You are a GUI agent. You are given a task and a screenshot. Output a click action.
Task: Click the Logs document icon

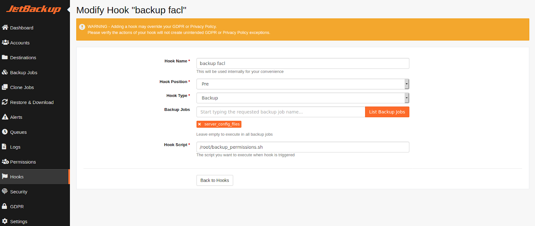click(x=4, y=147)
